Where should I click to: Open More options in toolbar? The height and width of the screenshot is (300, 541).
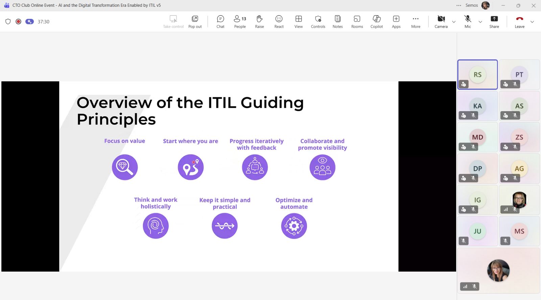[x=416, y=22]
